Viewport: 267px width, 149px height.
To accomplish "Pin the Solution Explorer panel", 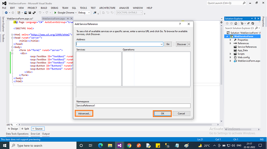I will [x=255, y=19].
